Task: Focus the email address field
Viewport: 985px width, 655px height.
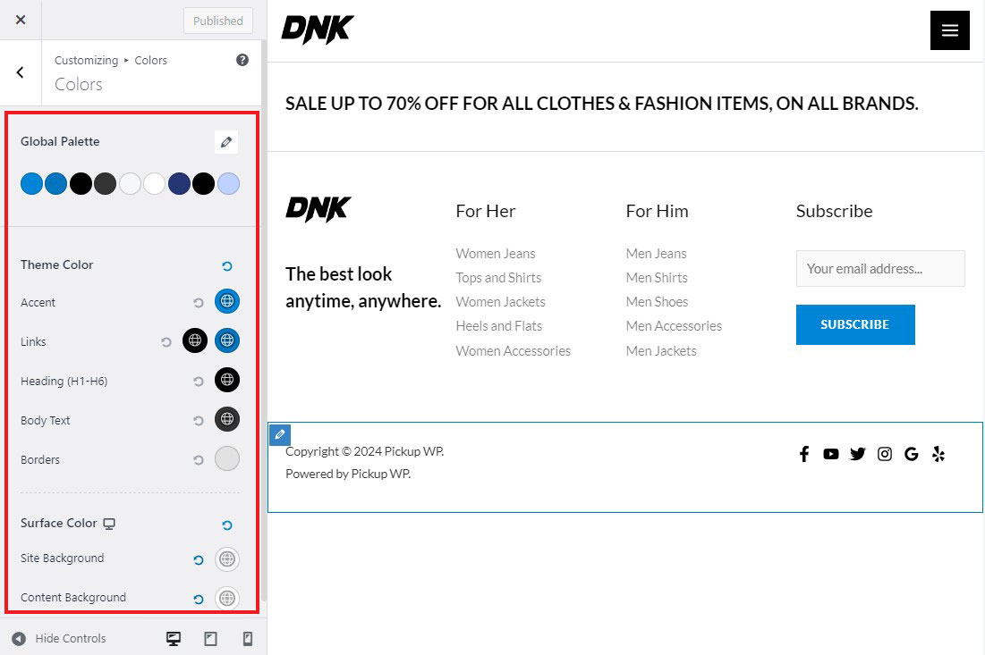Action: [x=880, y=269]
